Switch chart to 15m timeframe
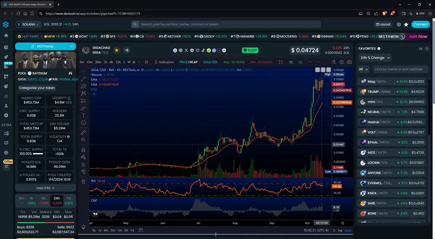Image resolution: width=435 pixels, height=239 pixels. coord(90,62)
